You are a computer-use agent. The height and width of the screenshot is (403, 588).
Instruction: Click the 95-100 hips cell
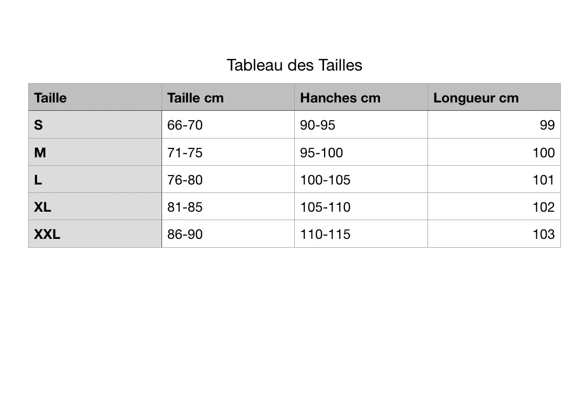[321, 153]
